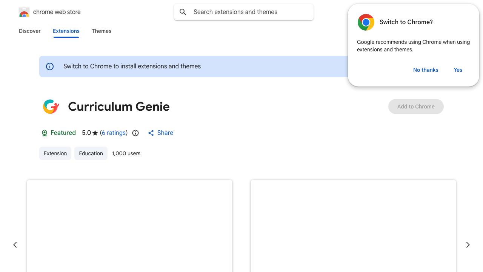The image size is (483, 272).
Task: Click the Add to Chrome button
Action: (416, 107)
